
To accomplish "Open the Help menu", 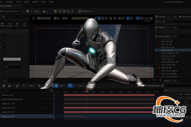I will [x=51, y=2].
